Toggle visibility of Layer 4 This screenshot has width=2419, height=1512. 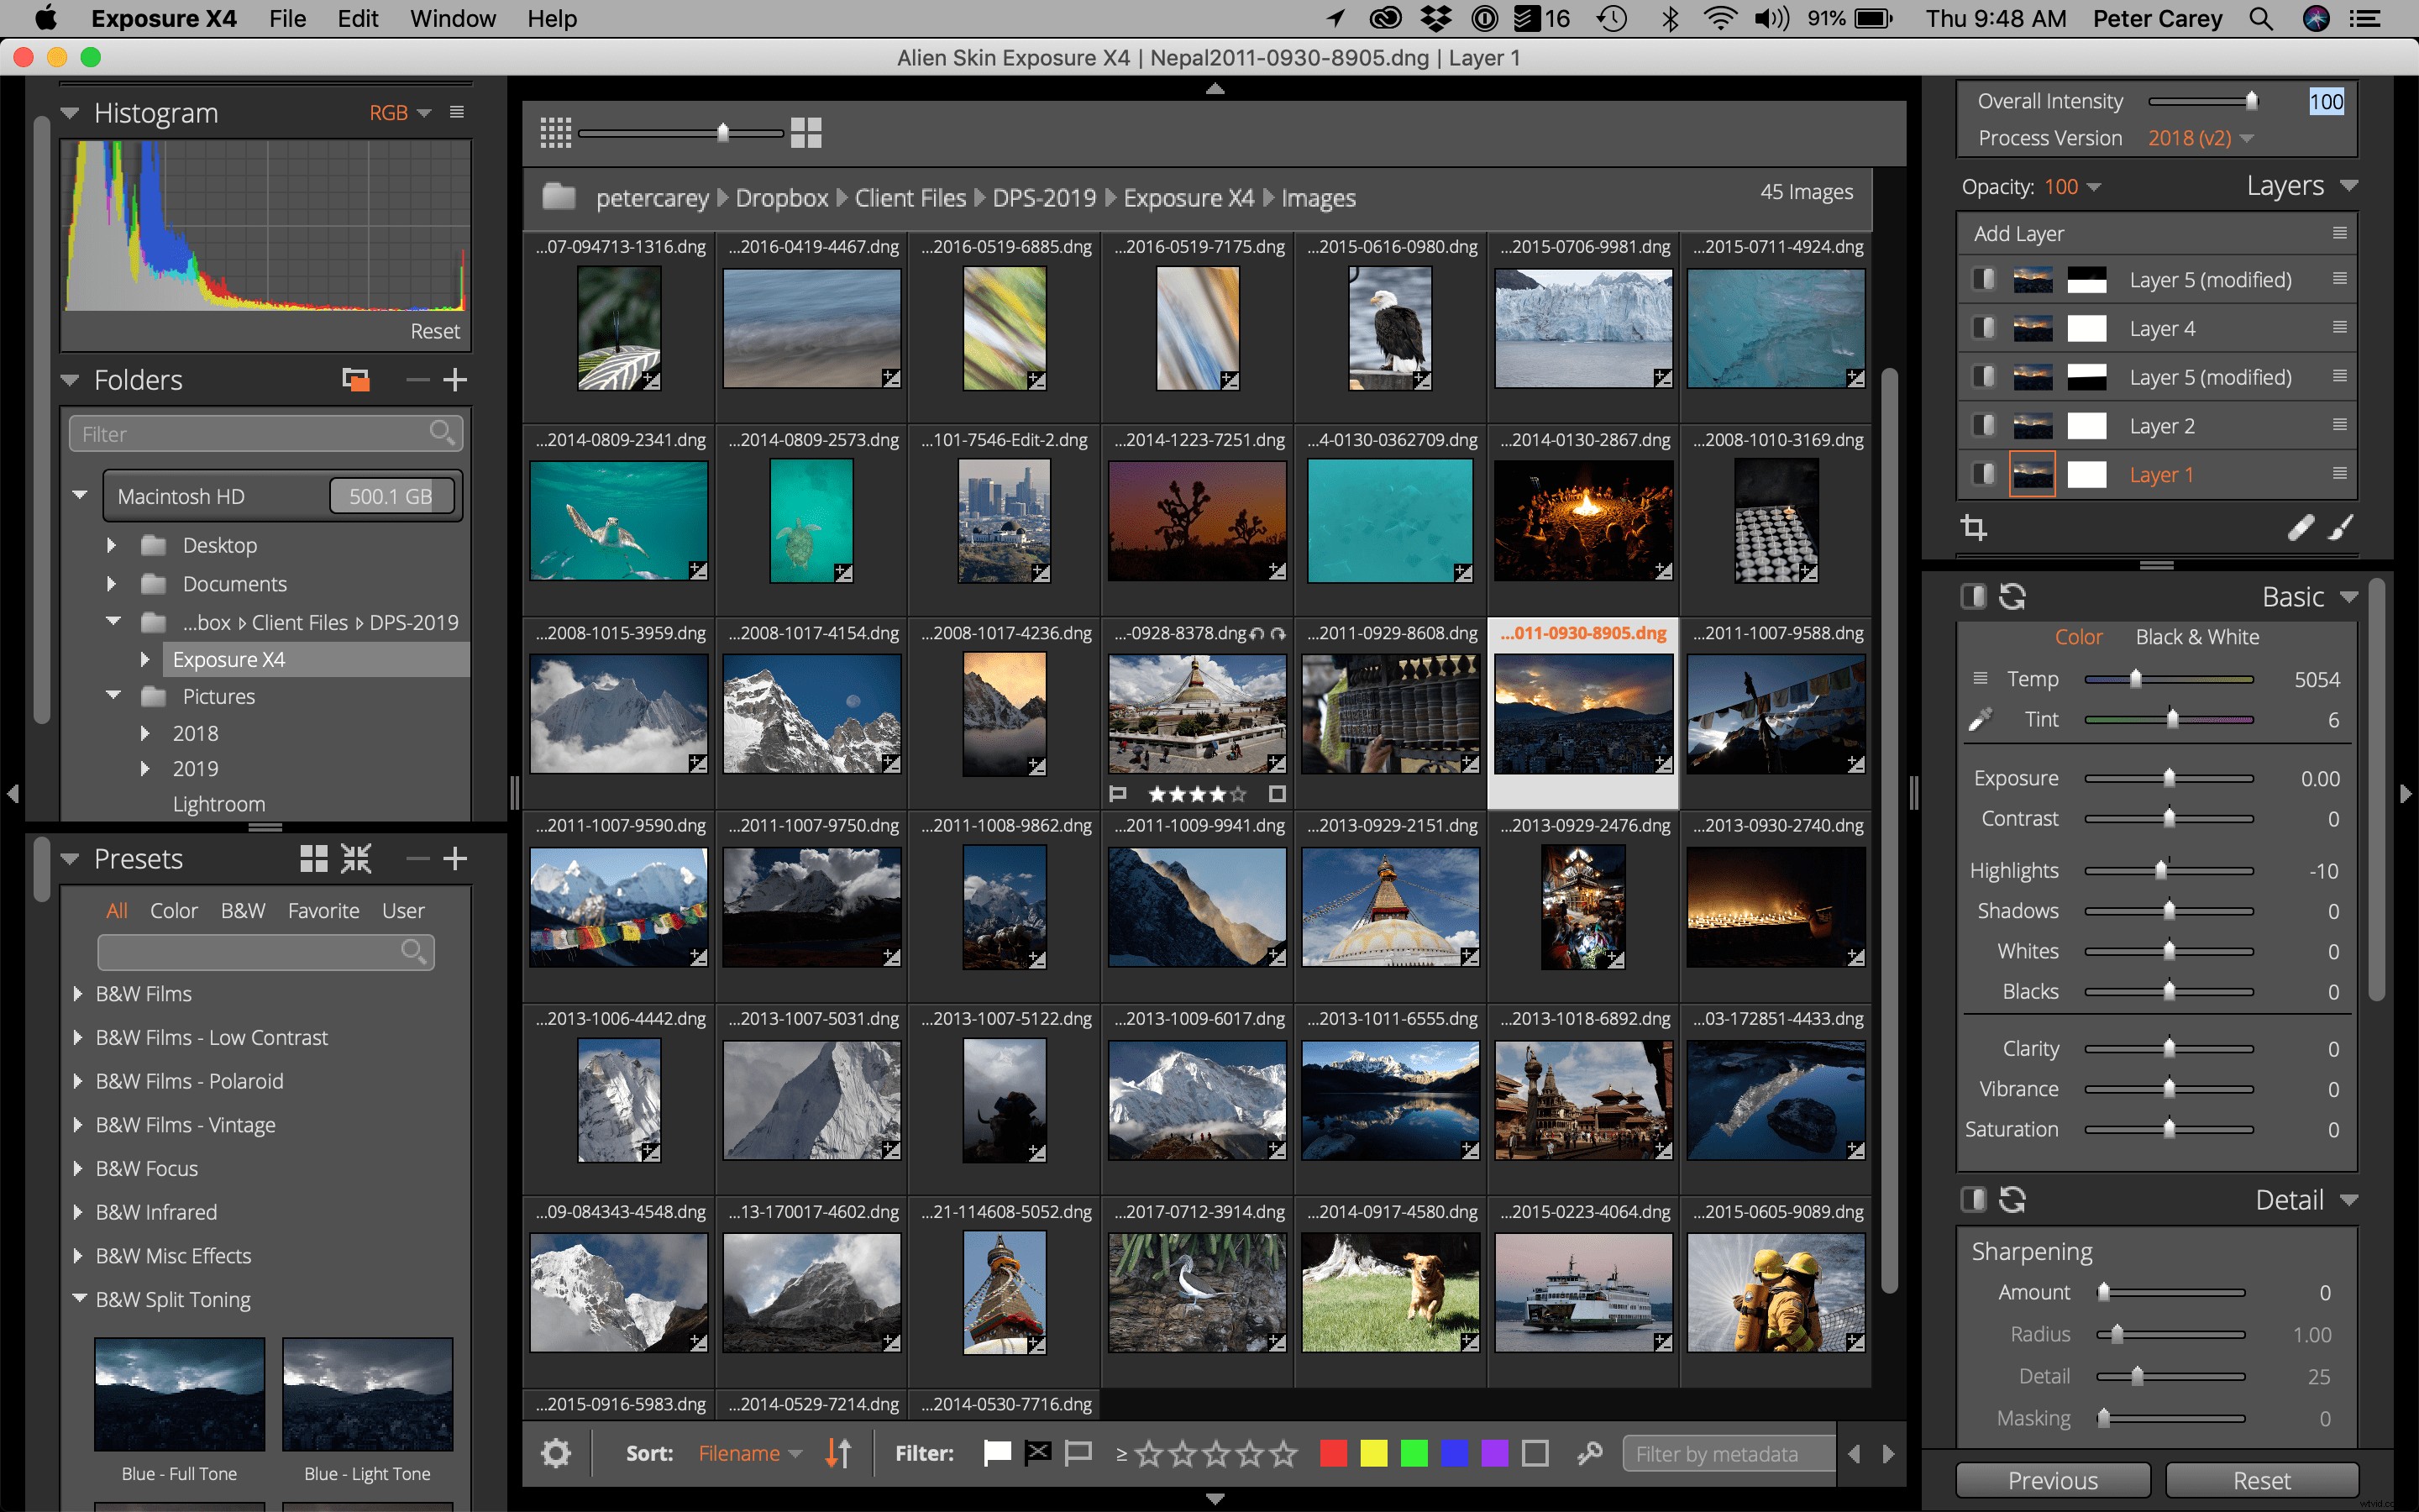(x=1984, y=328)
